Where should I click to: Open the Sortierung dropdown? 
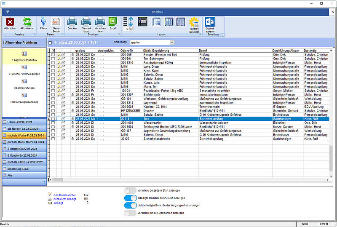pyautogui.click(x=172, y=43)
